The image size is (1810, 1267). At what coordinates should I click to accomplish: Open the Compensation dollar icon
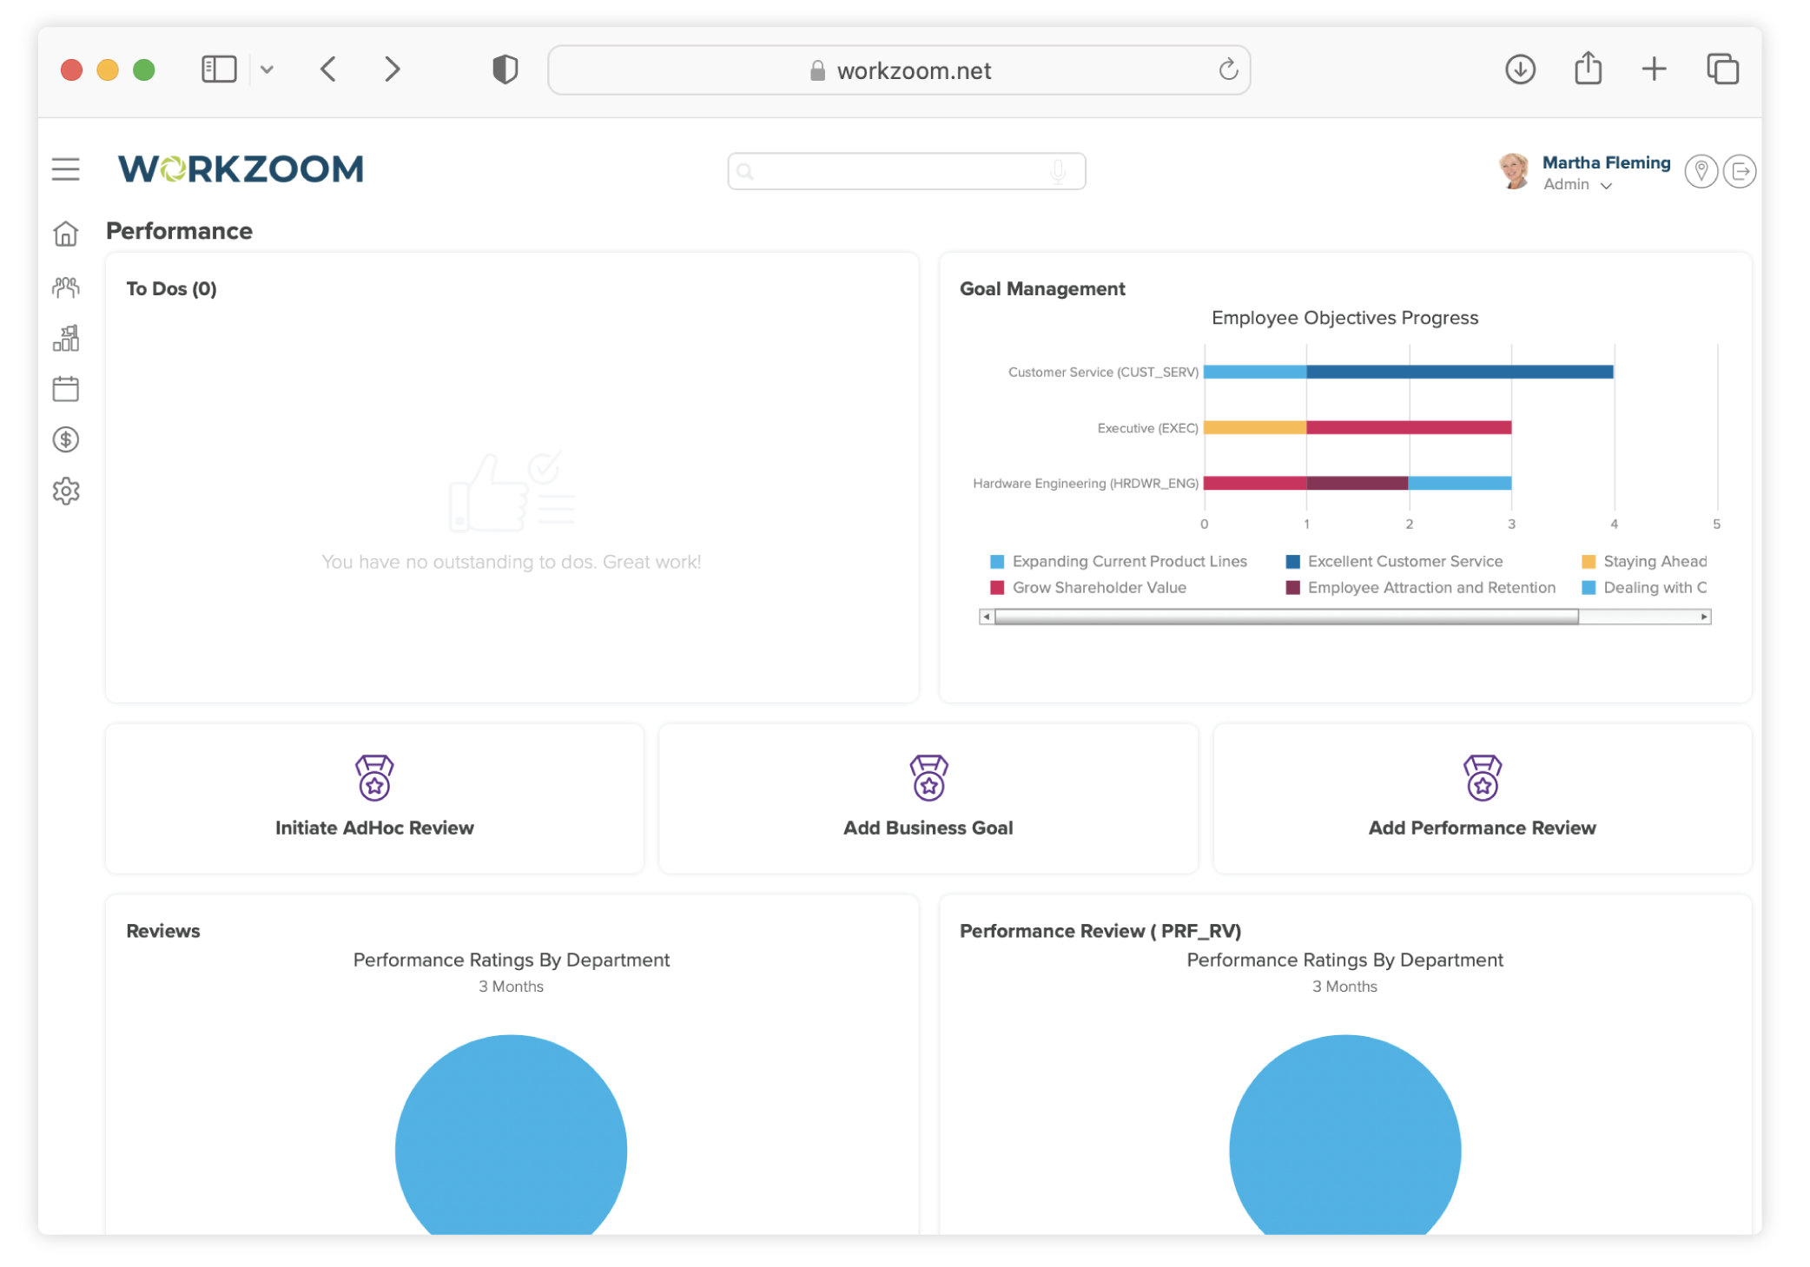click(64, 440)
